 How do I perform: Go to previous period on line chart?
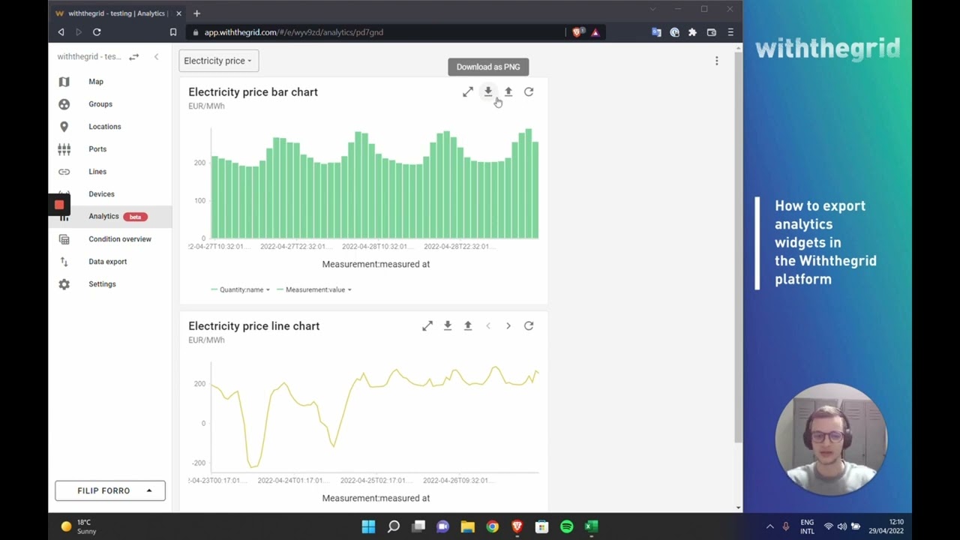[488, 325]
